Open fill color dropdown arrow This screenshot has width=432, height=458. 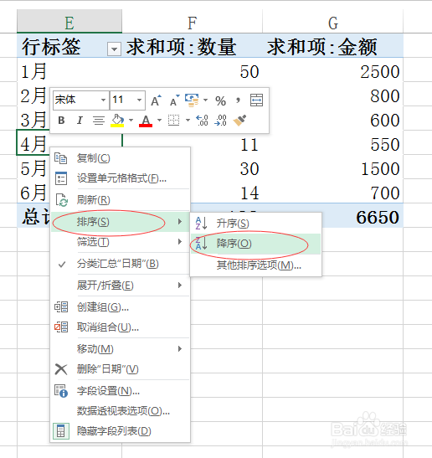[131, 120]
